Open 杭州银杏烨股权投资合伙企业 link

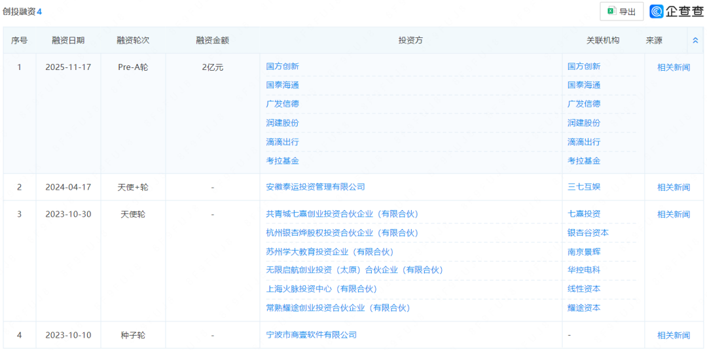coord(342,233)
